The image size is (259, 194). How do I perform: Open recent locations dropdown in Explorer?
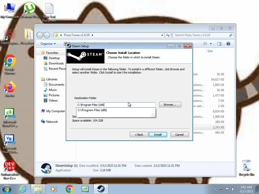point(52,35)
